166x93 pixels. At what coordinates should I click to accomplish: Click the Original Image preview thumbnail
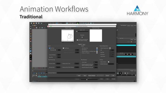coord(67,36)
